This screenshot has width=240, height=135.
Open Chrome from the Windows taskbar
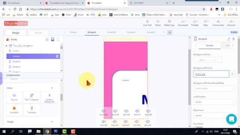coord(47,132)
